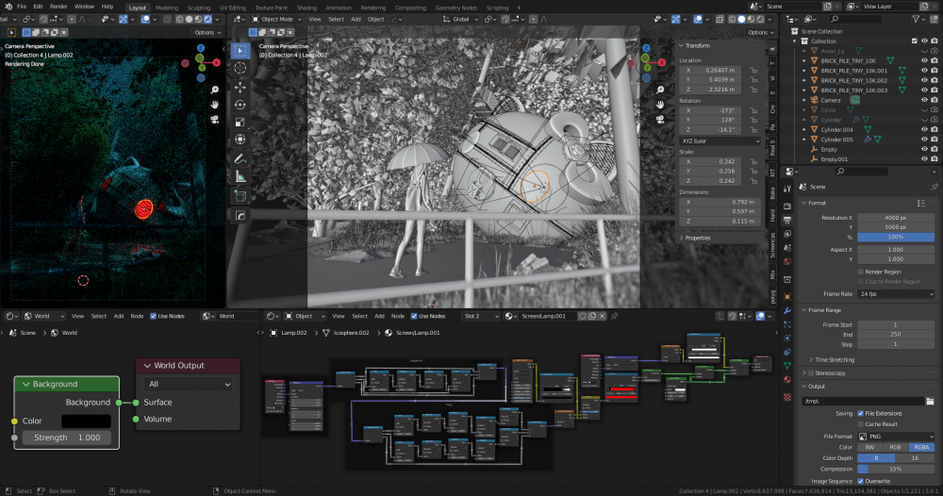Click the Background color swatch
The width and height of the screenshot is (943, 496).
pyautogui.click(x=86, y=422)
